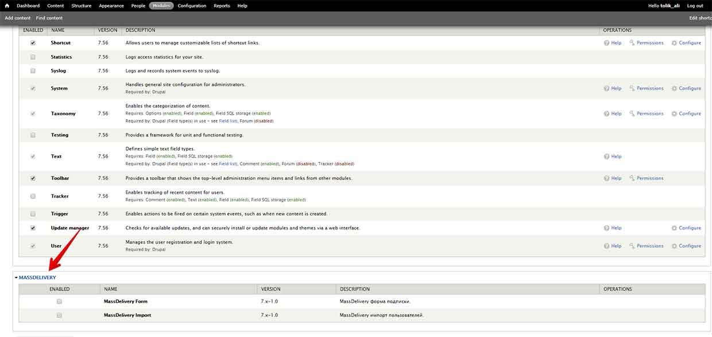Follow the Field list link in Taxonomy row
Viewport: 712px width, 337px height.
click(228, 121)
